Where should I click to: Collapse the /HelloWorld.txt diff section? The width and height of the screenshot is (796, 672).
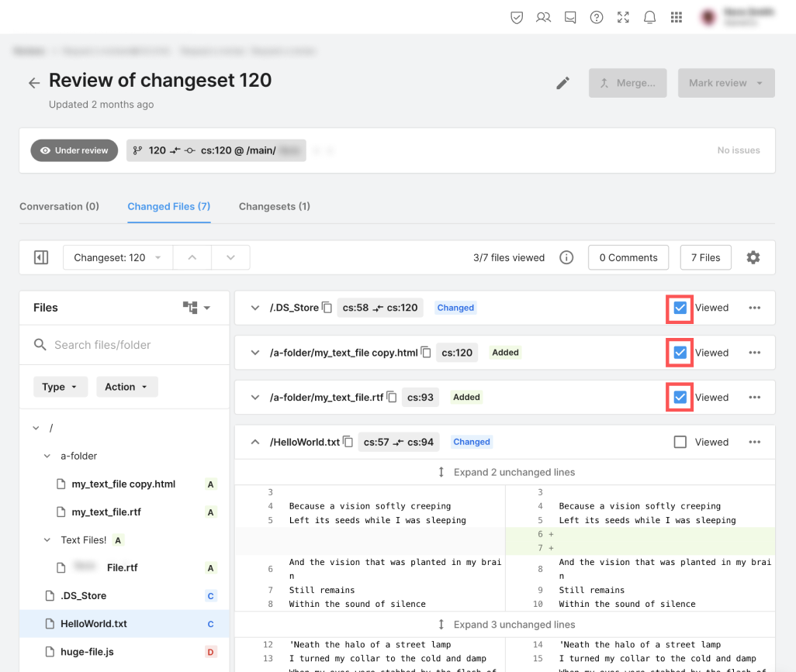(254, 442)
